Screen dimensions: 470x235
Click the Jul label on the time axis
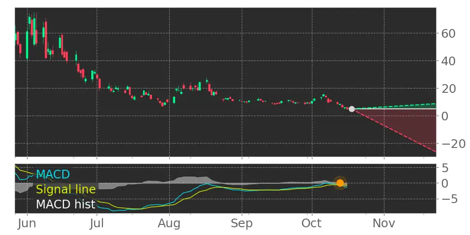97,223
